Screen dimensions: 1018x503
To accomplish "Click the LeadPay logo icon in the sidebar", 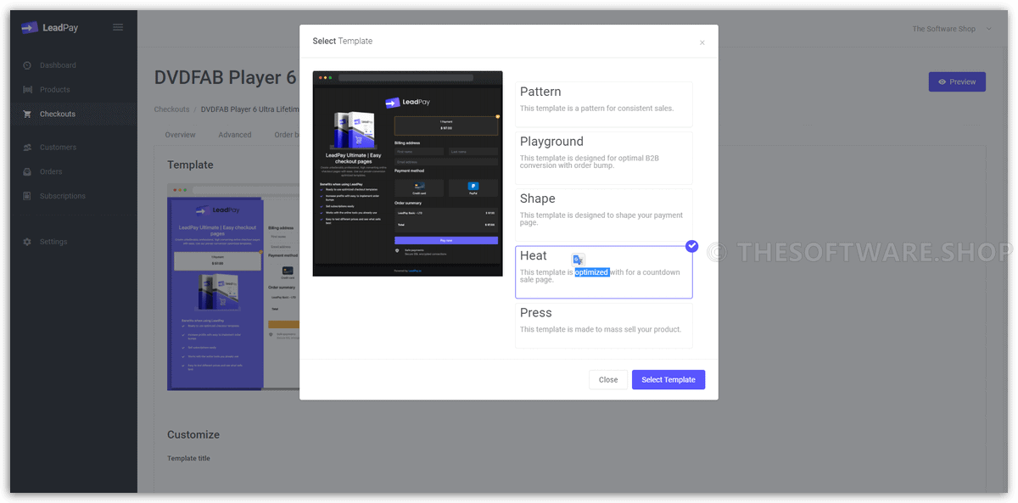I will (30, 27).
